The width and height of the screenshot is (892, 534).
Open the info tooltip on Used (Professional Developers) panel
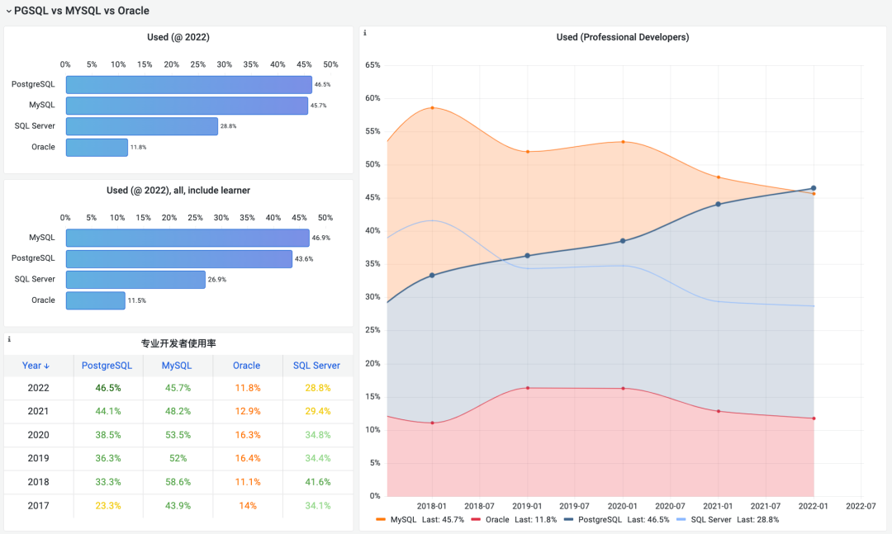[364, 33]
